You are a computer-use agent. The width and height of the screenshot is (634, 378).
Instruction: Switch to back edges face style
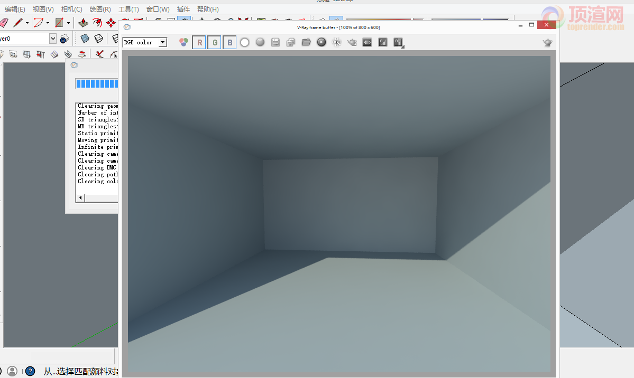[99, 39]
